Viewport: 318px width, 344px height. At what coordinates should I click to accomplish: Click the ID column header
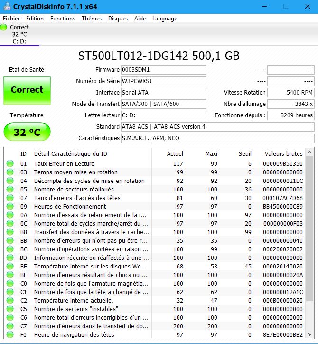coord(23,154)
